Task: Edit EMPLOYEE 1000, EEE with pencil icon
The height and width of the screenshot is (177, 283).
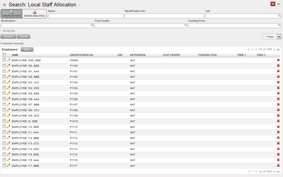Action: (x=9, y=60)
